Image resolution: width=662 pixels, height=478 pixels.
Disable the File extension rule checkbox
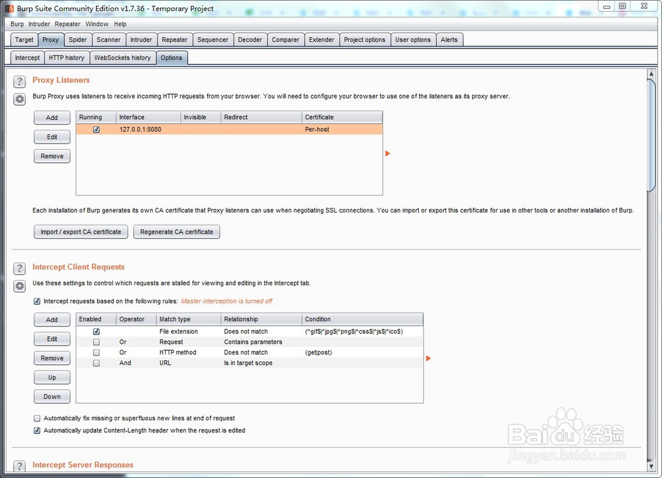96,332
